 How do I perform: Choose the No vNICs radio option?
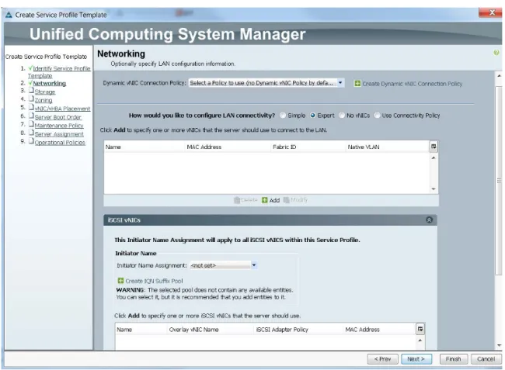(342, 115)
